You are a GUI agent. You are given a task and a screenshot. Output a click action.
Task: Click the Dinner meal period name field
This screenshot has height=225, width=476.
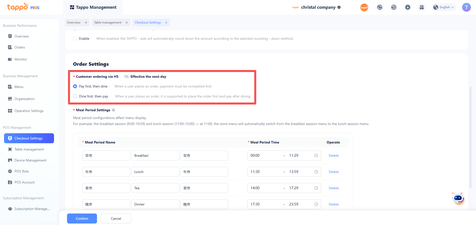point(155,204)
